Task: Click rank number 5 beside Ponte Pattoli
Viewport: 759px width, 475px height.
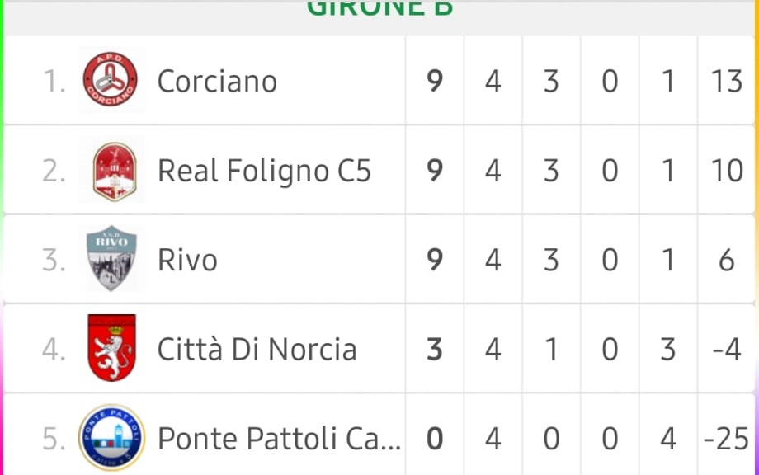Action: point(54,439)
